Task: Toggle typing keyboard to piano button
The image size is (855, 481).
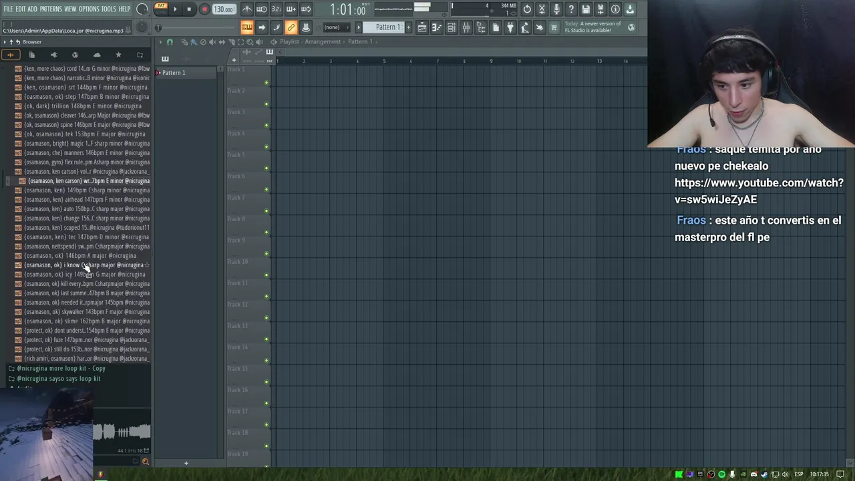Action: (x=247, y=27)
